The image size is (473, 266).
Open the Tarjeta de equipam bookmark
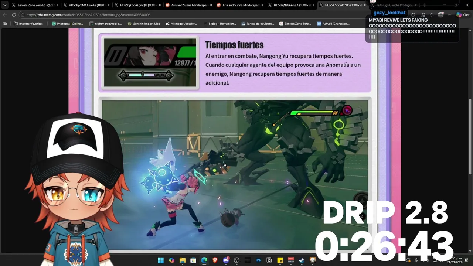(258, 24)
